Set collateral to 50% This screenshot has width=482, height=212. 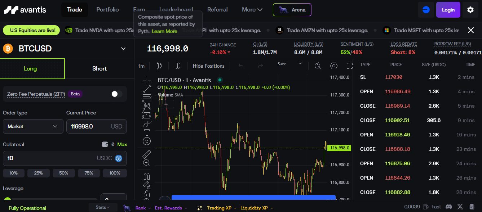[64, 173]
